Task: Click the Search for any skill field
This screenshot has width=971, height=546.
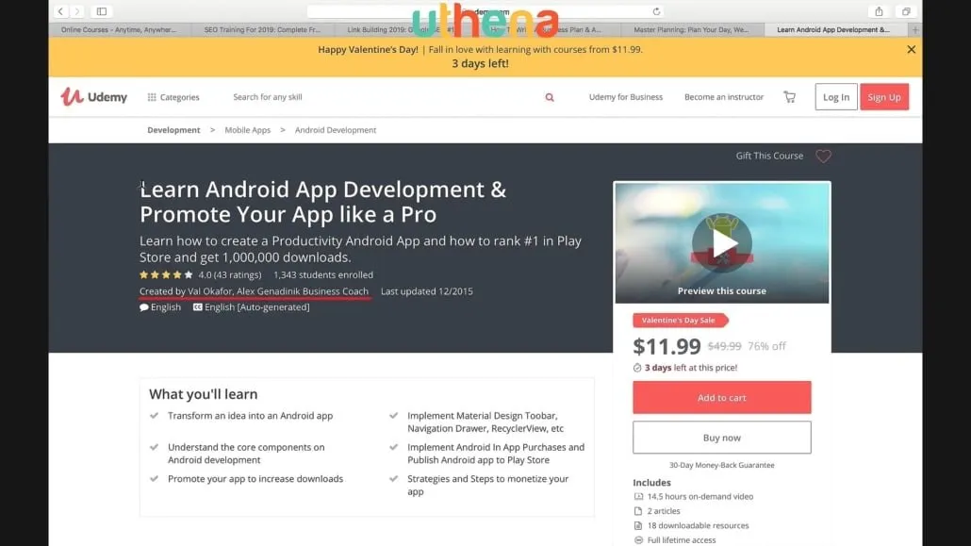Action: point(384,97)
